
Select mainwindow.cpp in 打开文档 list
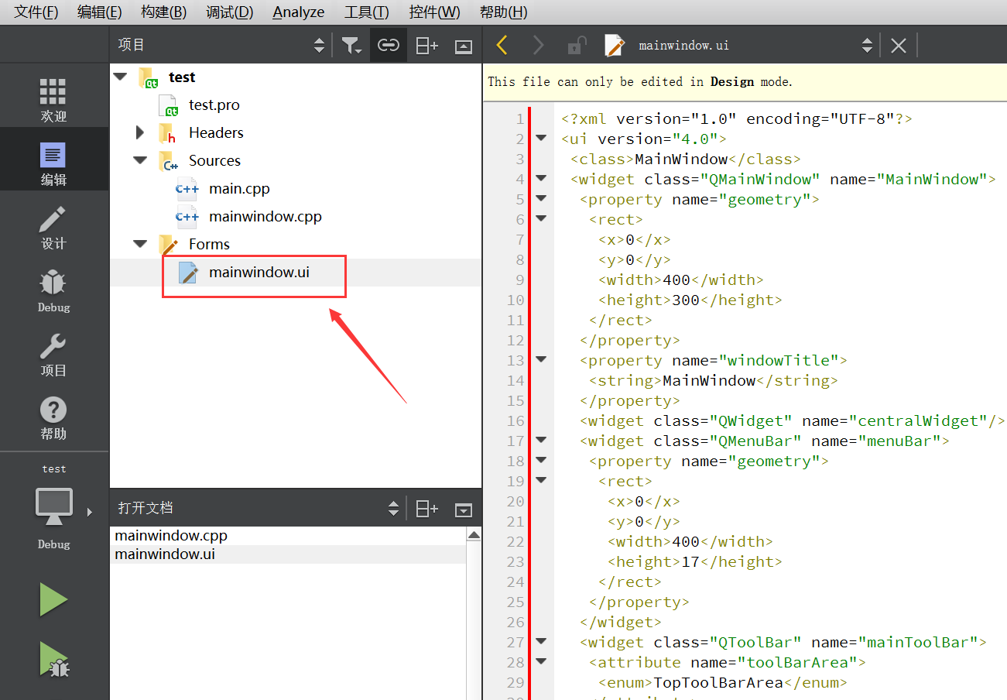(171, 535)
